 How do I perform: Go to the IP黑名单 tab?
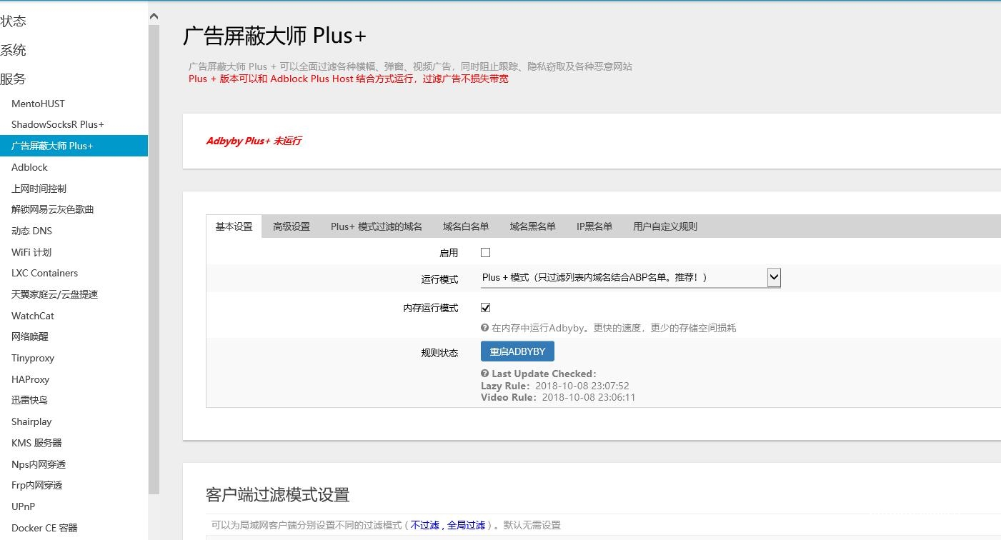[x=594, y=226]
